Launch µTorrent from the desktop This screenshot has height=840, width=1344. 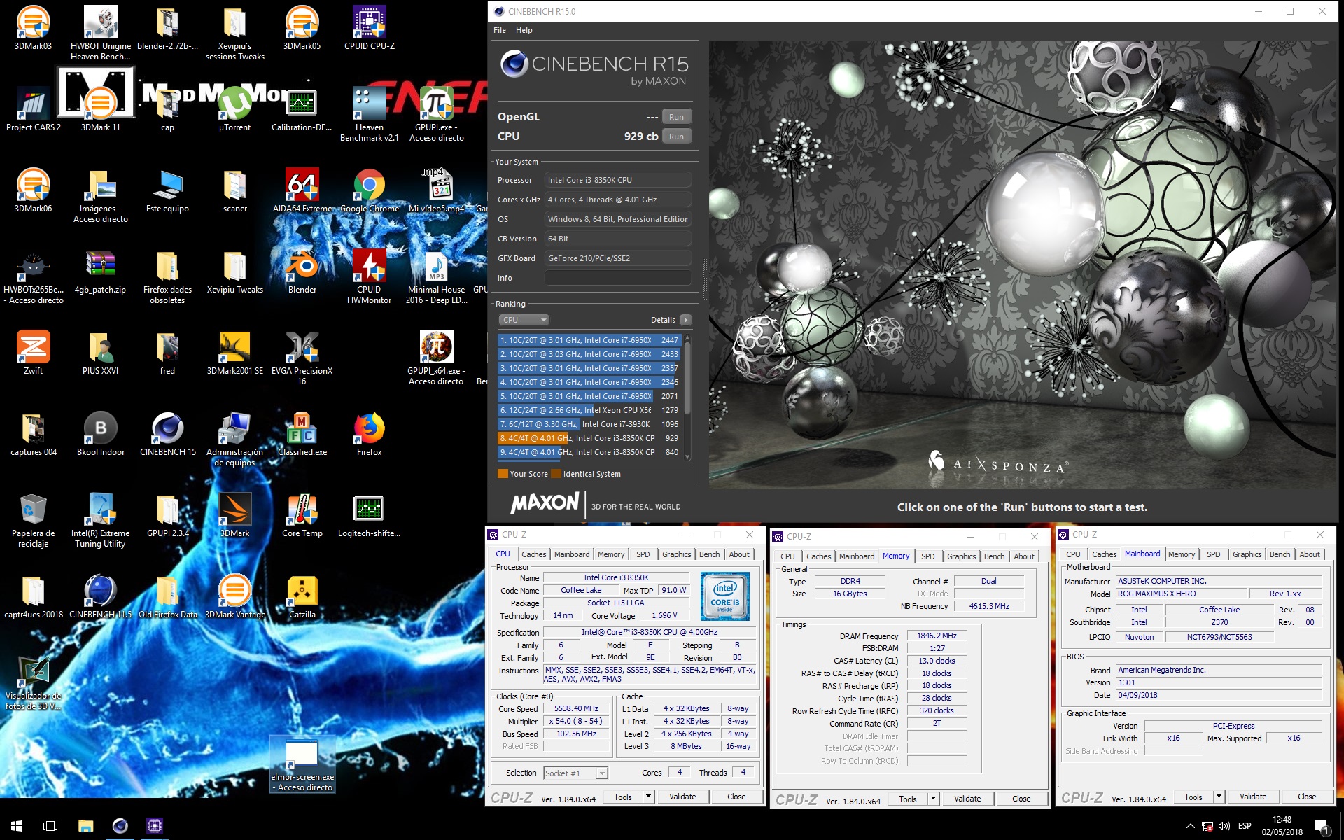coord(234,108)
